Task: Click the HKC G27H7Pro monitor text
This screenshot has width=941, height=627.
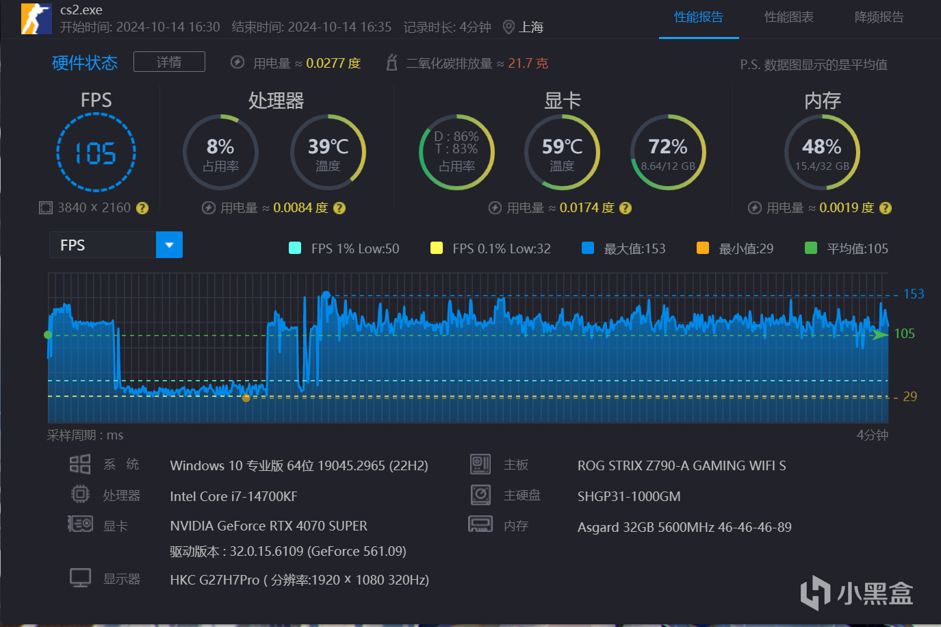Action: (300, 580)
